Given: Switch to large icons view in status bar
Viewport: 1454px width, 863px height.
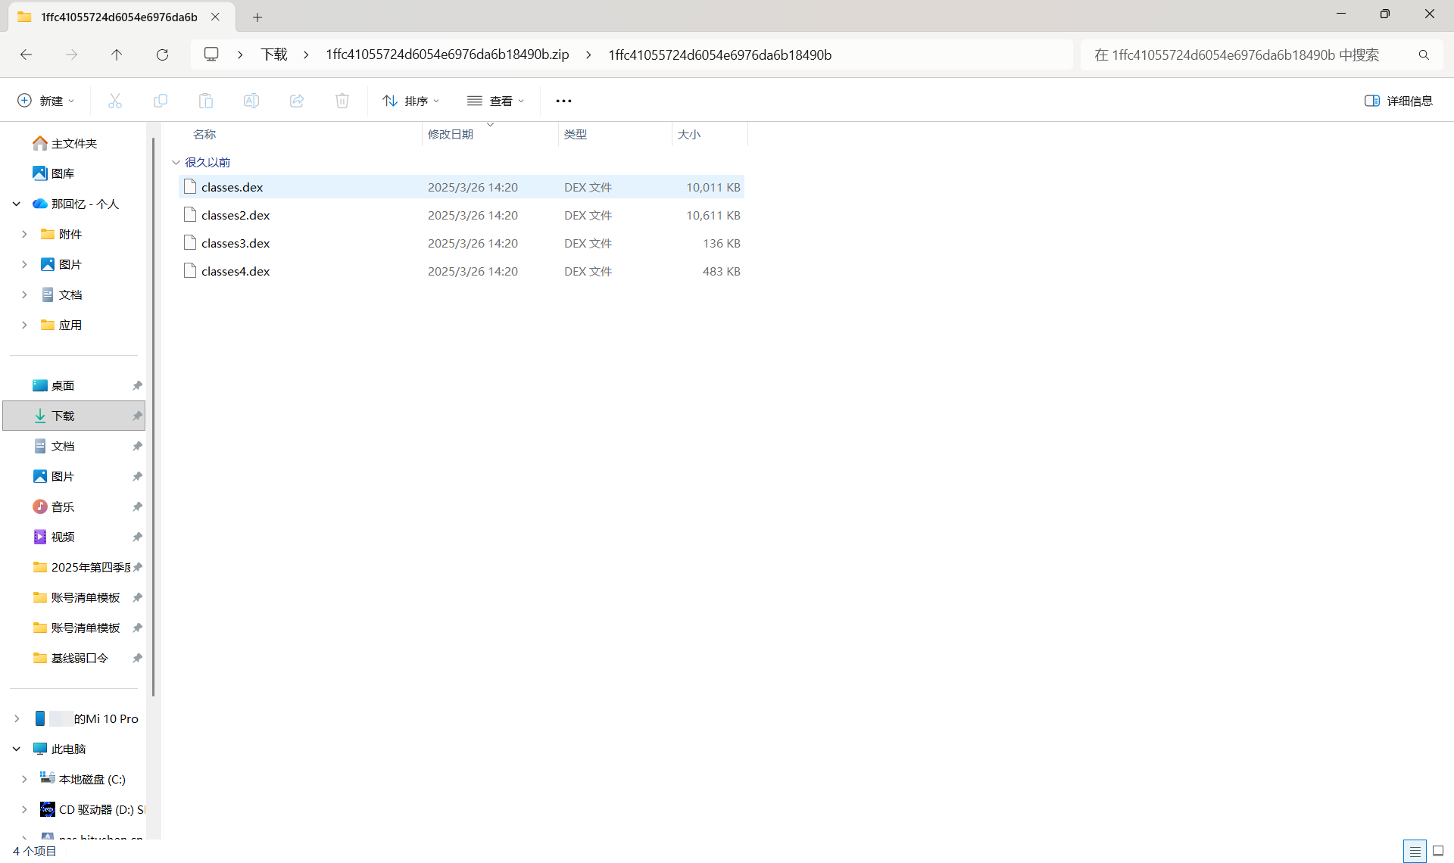Looking at the screenshot, I should click(1438, 851).
